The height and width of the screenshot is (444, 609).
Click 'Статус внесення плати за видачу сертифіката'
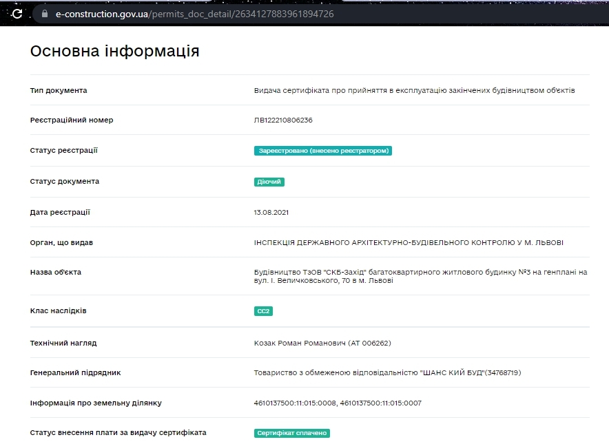[118, 432]
